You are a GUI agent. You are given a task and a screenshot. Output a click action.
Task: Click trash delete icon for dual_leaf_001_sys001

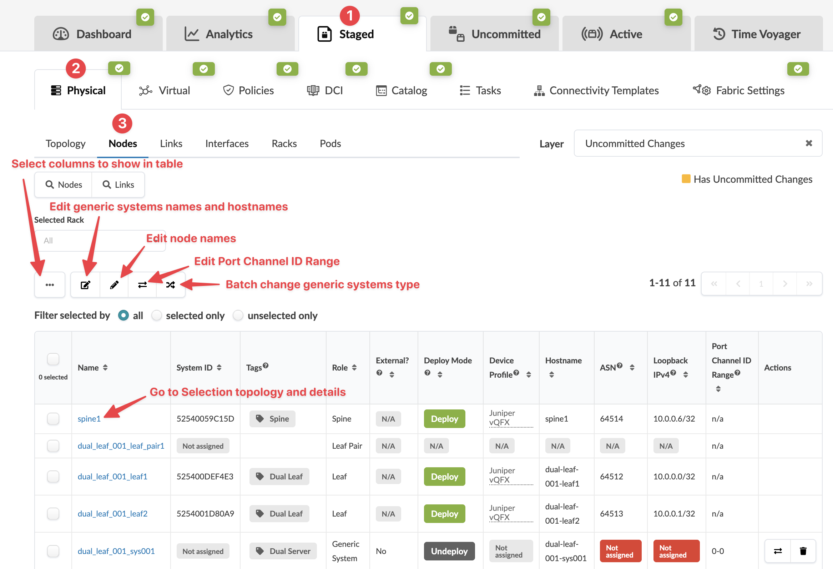click(803, 551)
